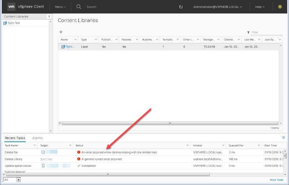The height and width of the screenshot is (185, 289).
Task: Open the Publish column dropdown arrow
Action: 116,40
